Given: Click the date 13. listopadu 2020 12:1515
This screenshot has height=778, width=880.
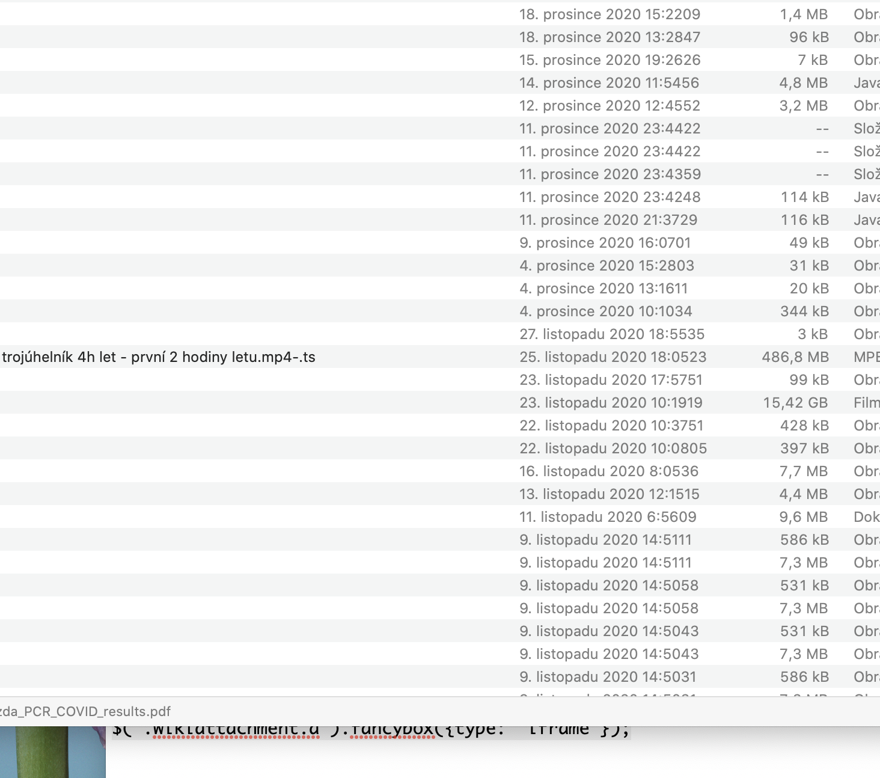Looking at the screenshot, I should 610,494.
